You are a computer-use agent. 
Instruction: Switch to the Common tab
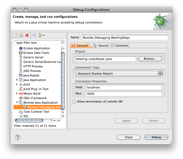(x=119, y=46)
